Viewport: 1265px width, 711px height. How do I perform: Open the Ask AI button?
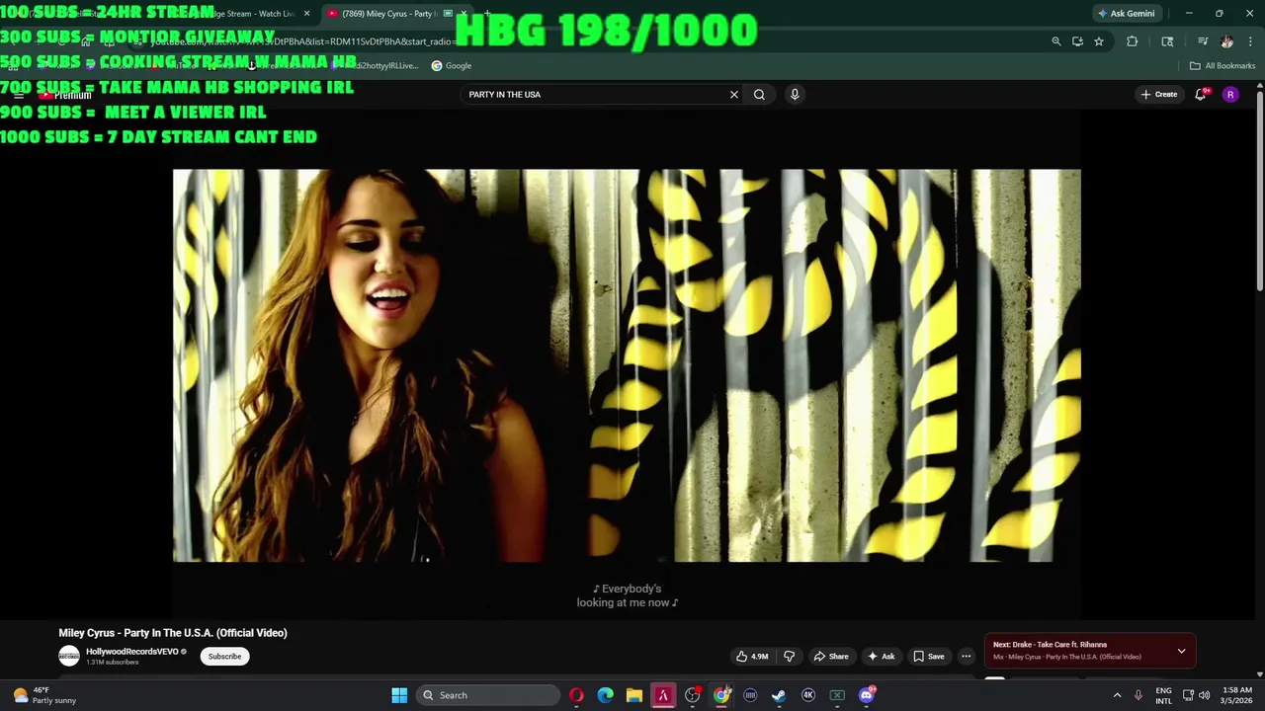click(x=881, y=656)
